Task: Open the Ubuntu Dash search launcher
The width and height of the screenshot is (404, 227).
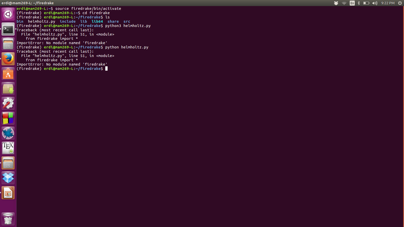Action: click(8, 14)
